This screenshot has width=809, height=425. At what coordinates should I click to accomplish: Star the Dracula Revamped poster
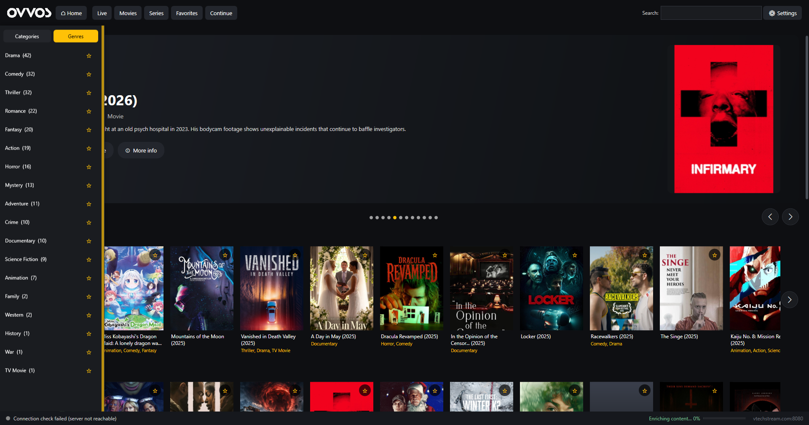tap(435, 255)
